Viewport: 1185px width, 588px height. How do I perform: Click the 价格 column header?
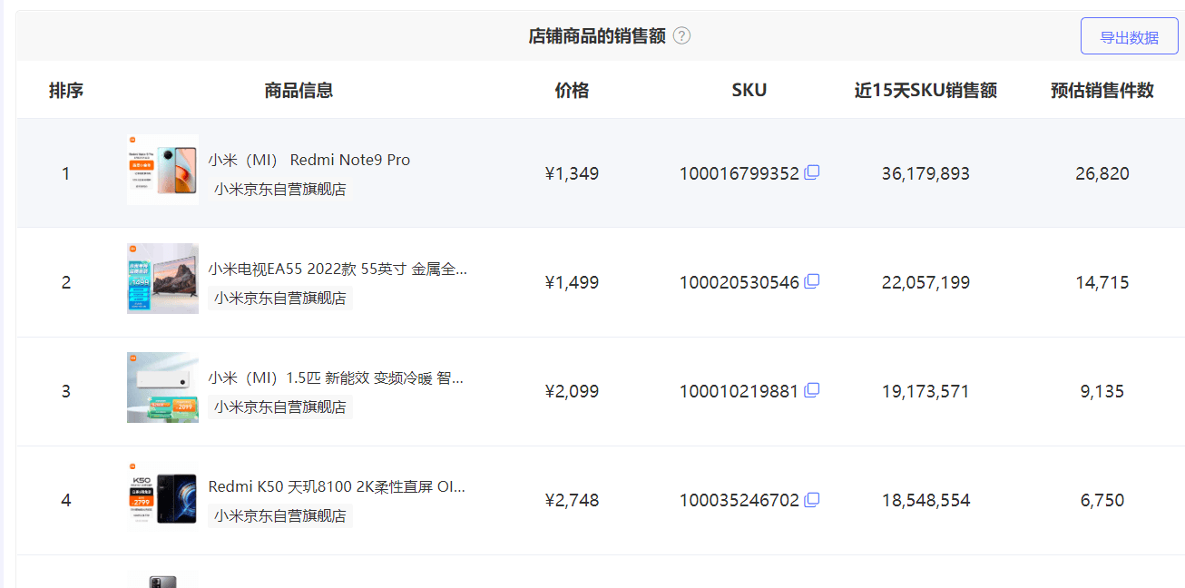[572, 90]
